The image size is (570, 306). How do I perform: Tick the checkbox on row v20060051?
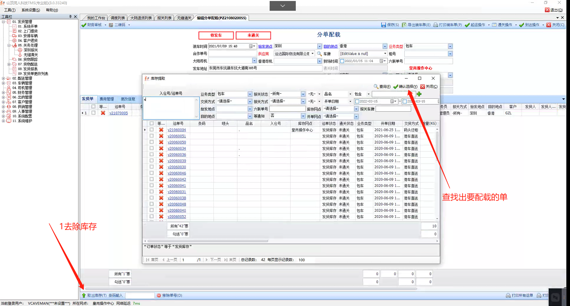(x=152, y=136)
